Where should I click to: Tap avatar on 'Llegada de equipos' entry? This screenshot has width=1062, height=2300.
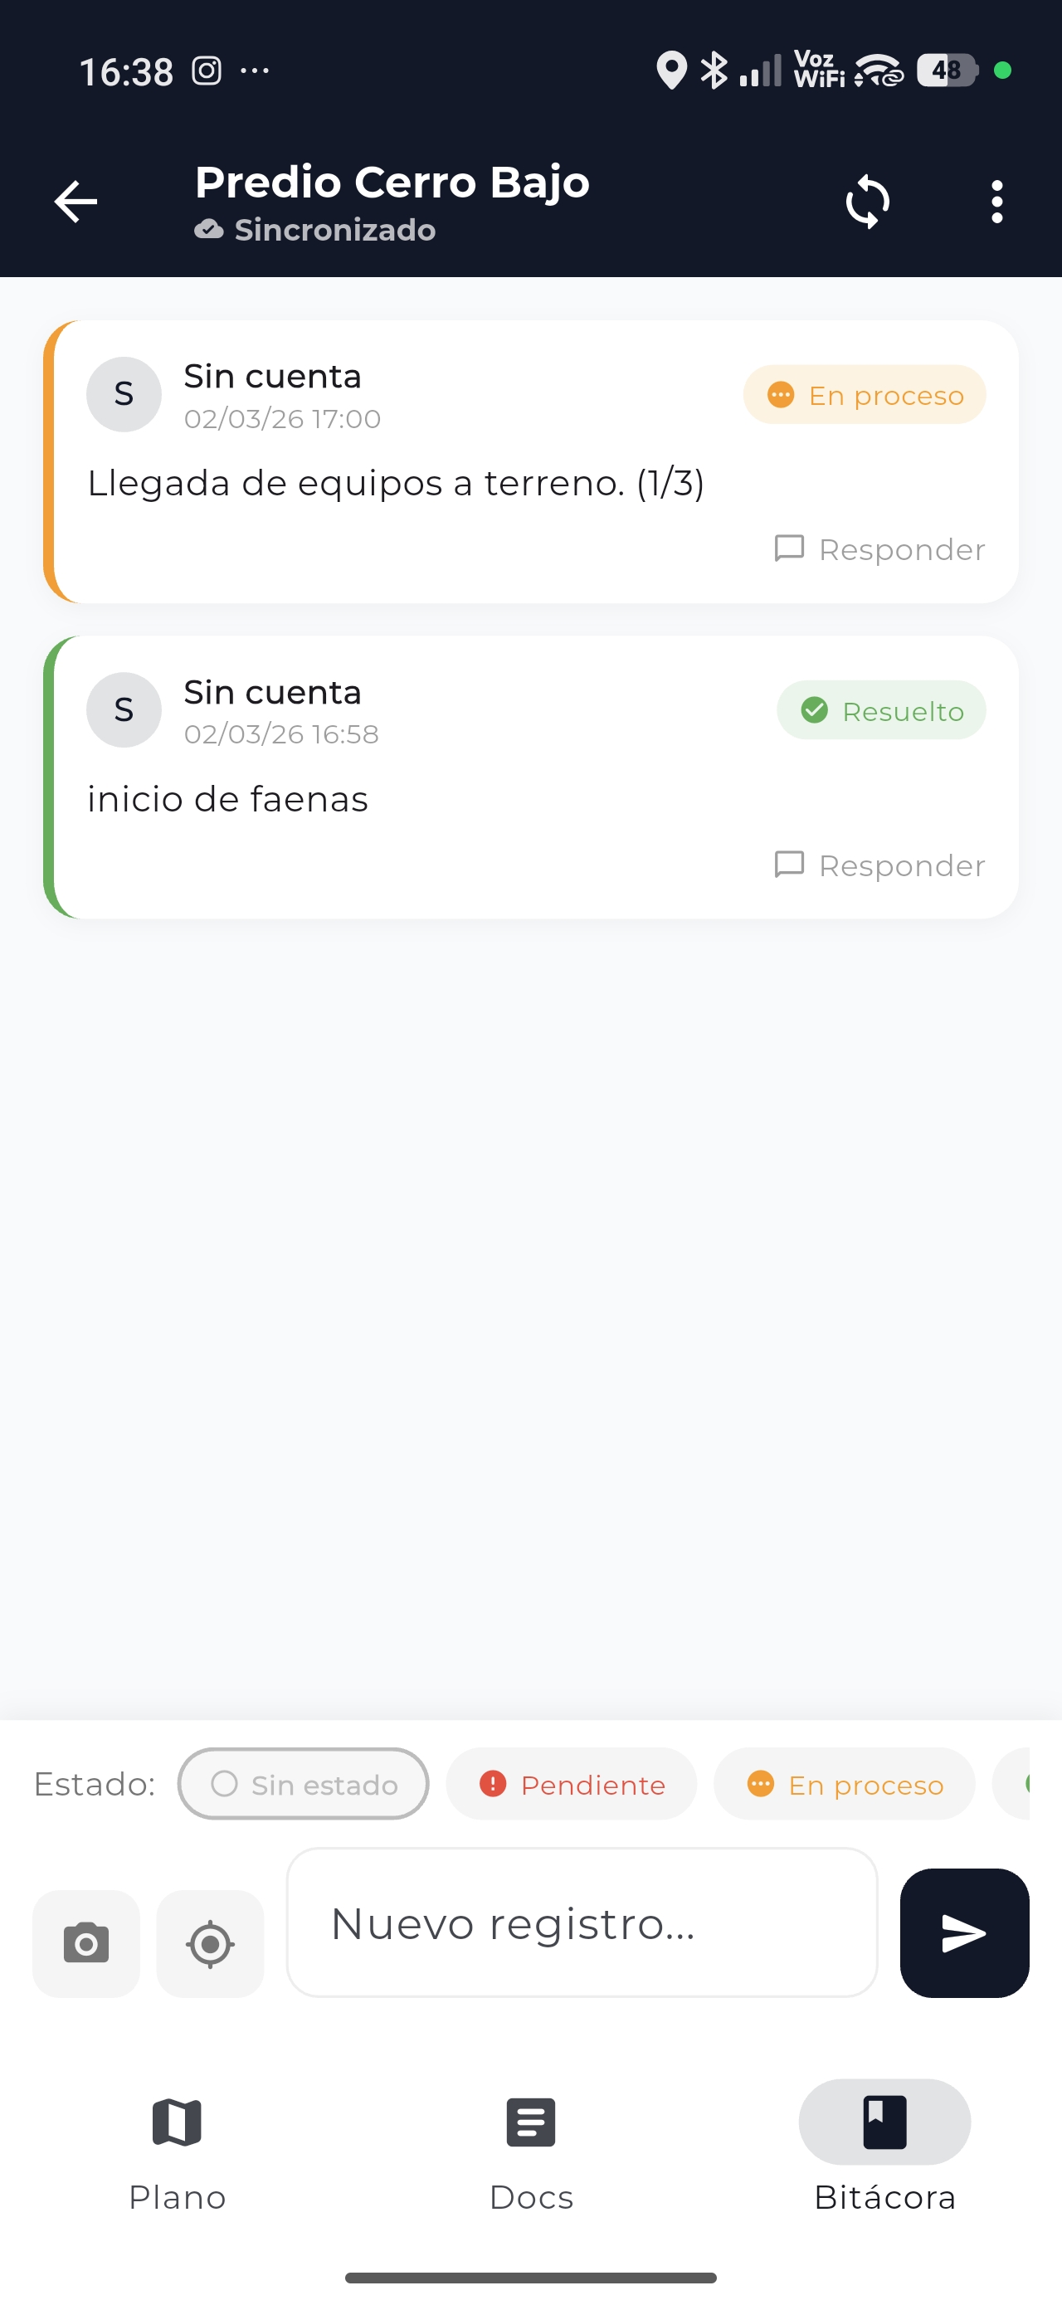(x=124, y=395)
